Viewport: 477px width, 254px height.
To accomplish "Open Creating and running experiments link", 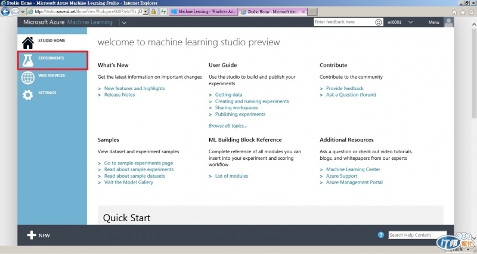I will [x=252, y=101].
